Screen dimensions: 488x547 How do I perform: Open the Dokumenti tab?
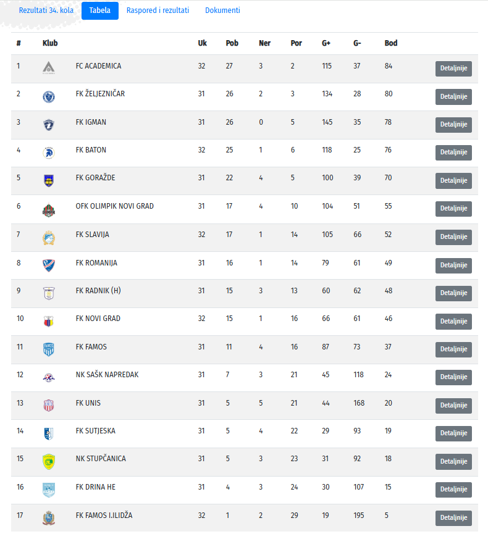[x=222, y=10]
